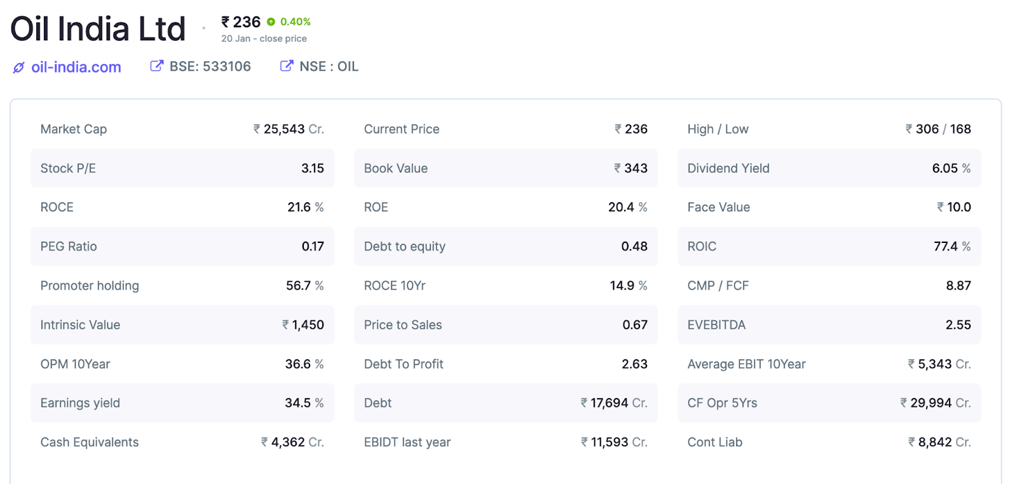This screenshot has width=1017, height=484.
Task: Click the chain link icon beside oil-india.com
Action: tap(19, 67)
